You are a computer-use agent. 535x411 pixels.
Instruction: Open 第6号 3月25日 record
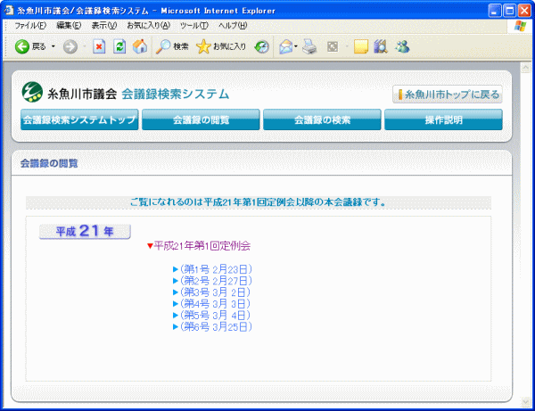[x=213, y=327]
